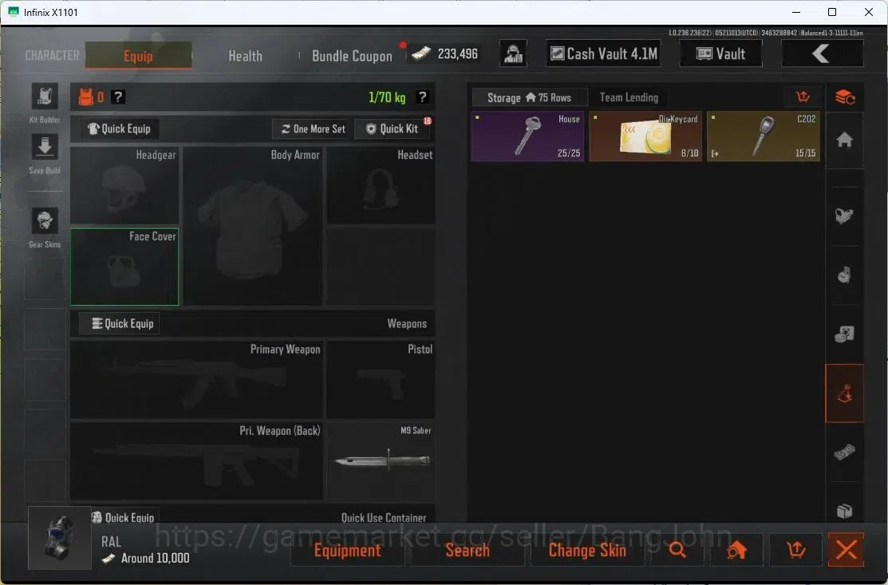Click the magnifier search icon in bottom bar
Screen dimensions: 888x585
click(677, 550)
